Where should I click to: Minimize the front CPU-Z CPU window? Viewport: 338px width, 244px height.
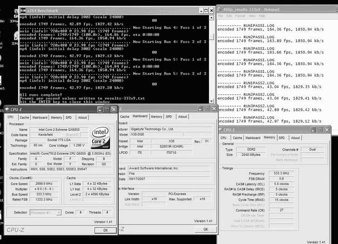(100, 109)
